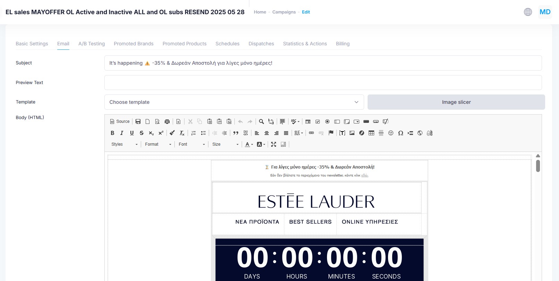Toggle underline formatting
This screenshot has height=281, width=559.
(132, 133)
